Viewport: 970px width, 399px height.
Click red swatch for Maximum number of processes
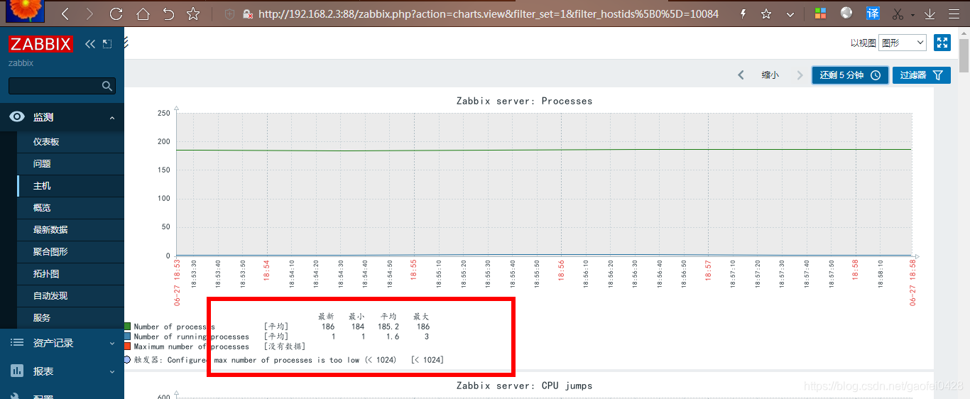coord(128,346)
